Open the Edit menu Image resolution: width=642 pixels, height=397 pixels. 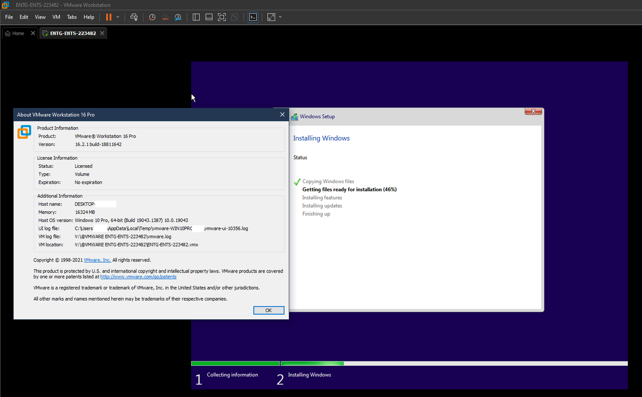pos(24,17)
